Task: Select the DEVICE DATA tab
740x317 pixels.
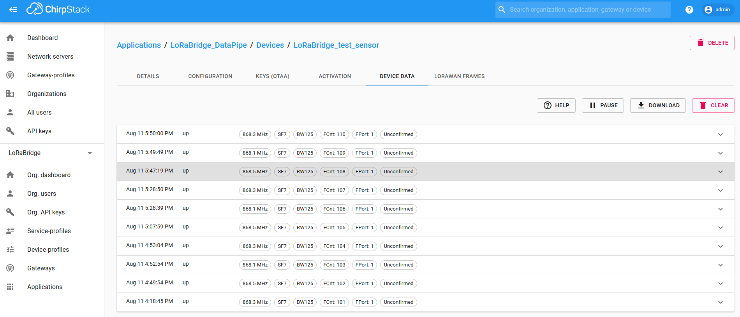Action: point(397,76)
